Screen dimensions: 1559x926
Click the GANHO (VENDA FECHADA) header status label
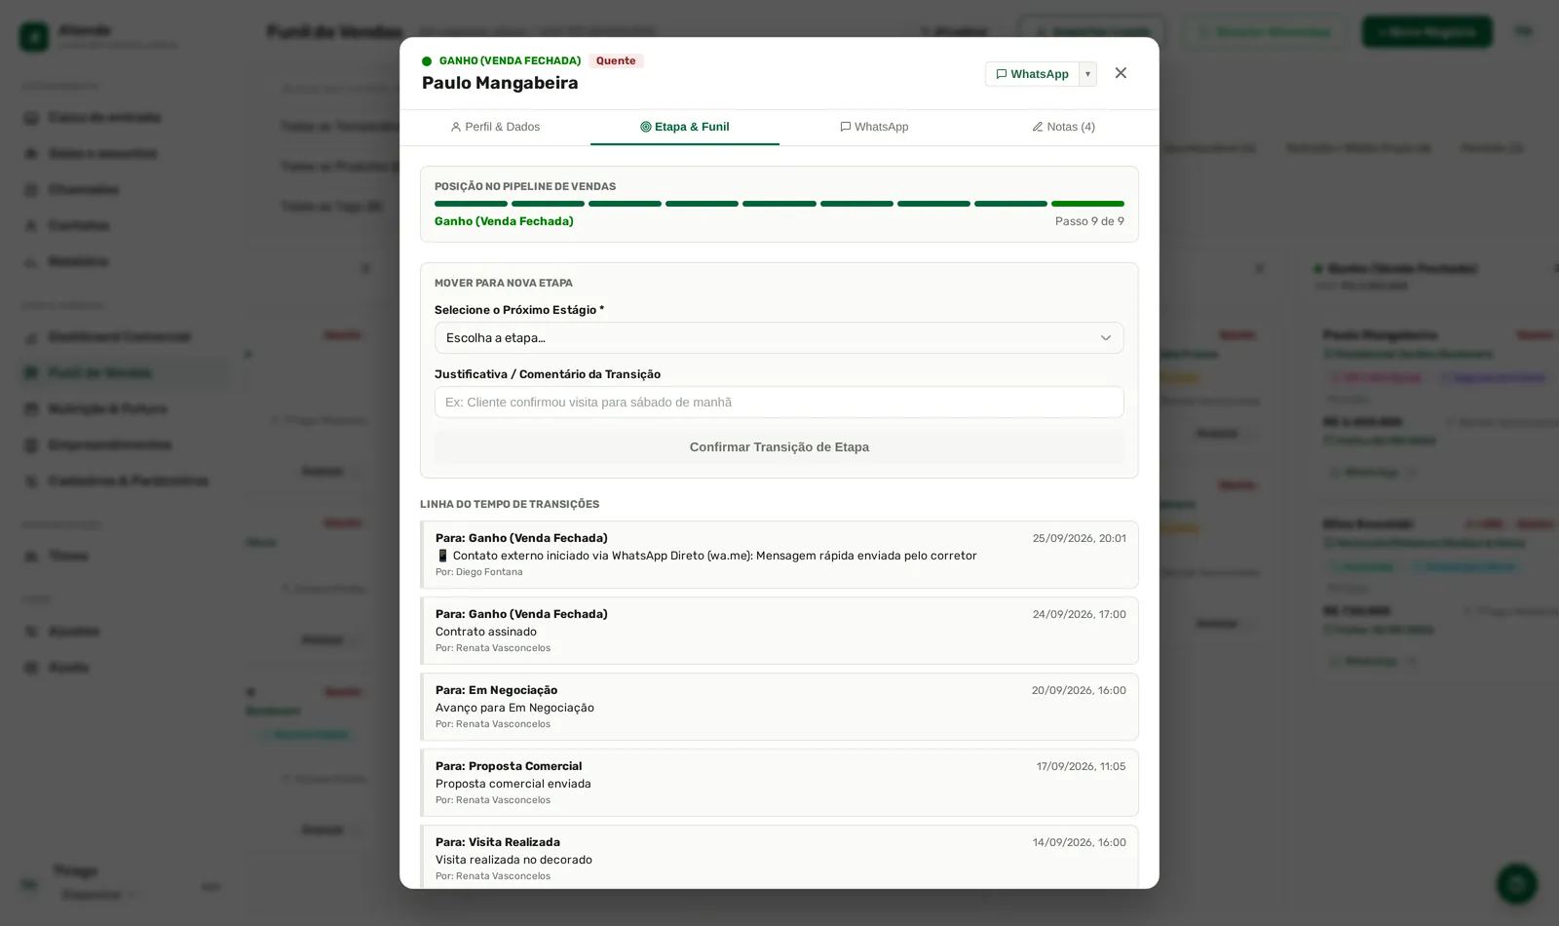click(x=510, y=60)
